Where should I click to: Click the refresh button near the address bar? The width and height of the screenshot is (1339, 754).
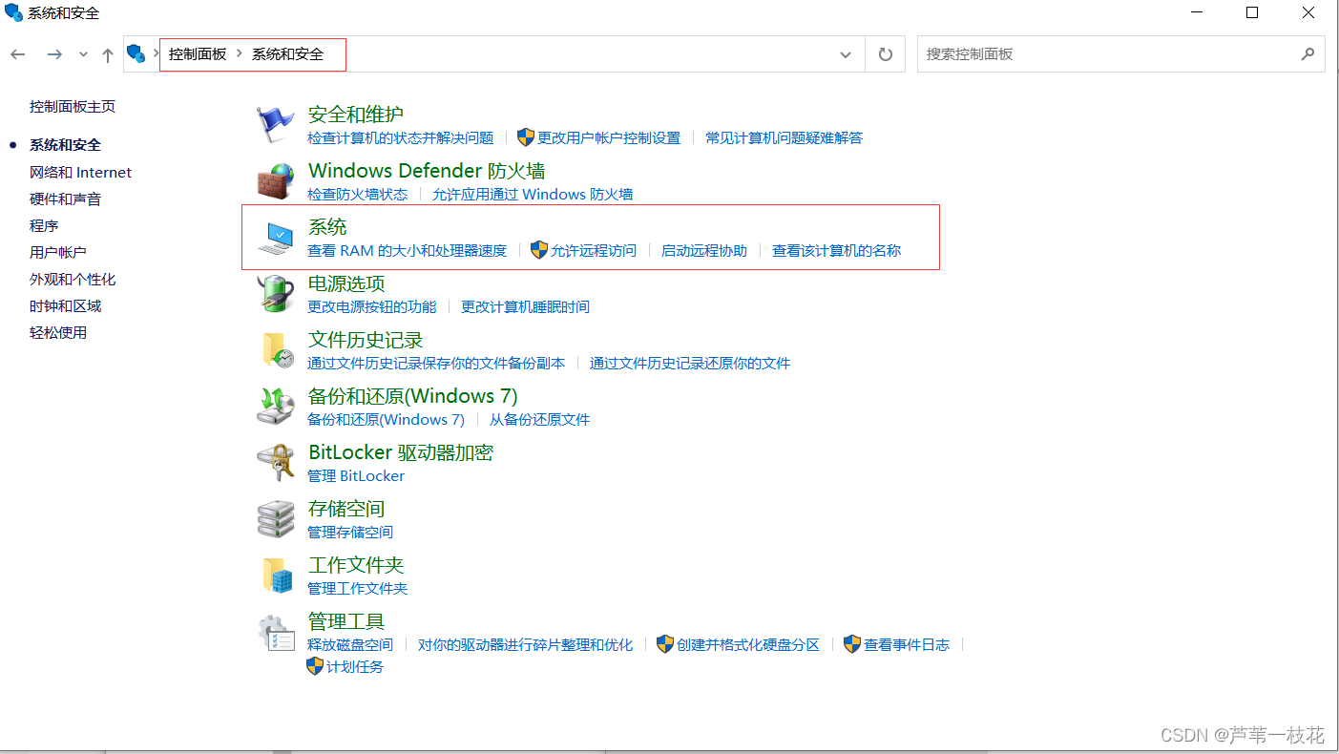point(884,54)
